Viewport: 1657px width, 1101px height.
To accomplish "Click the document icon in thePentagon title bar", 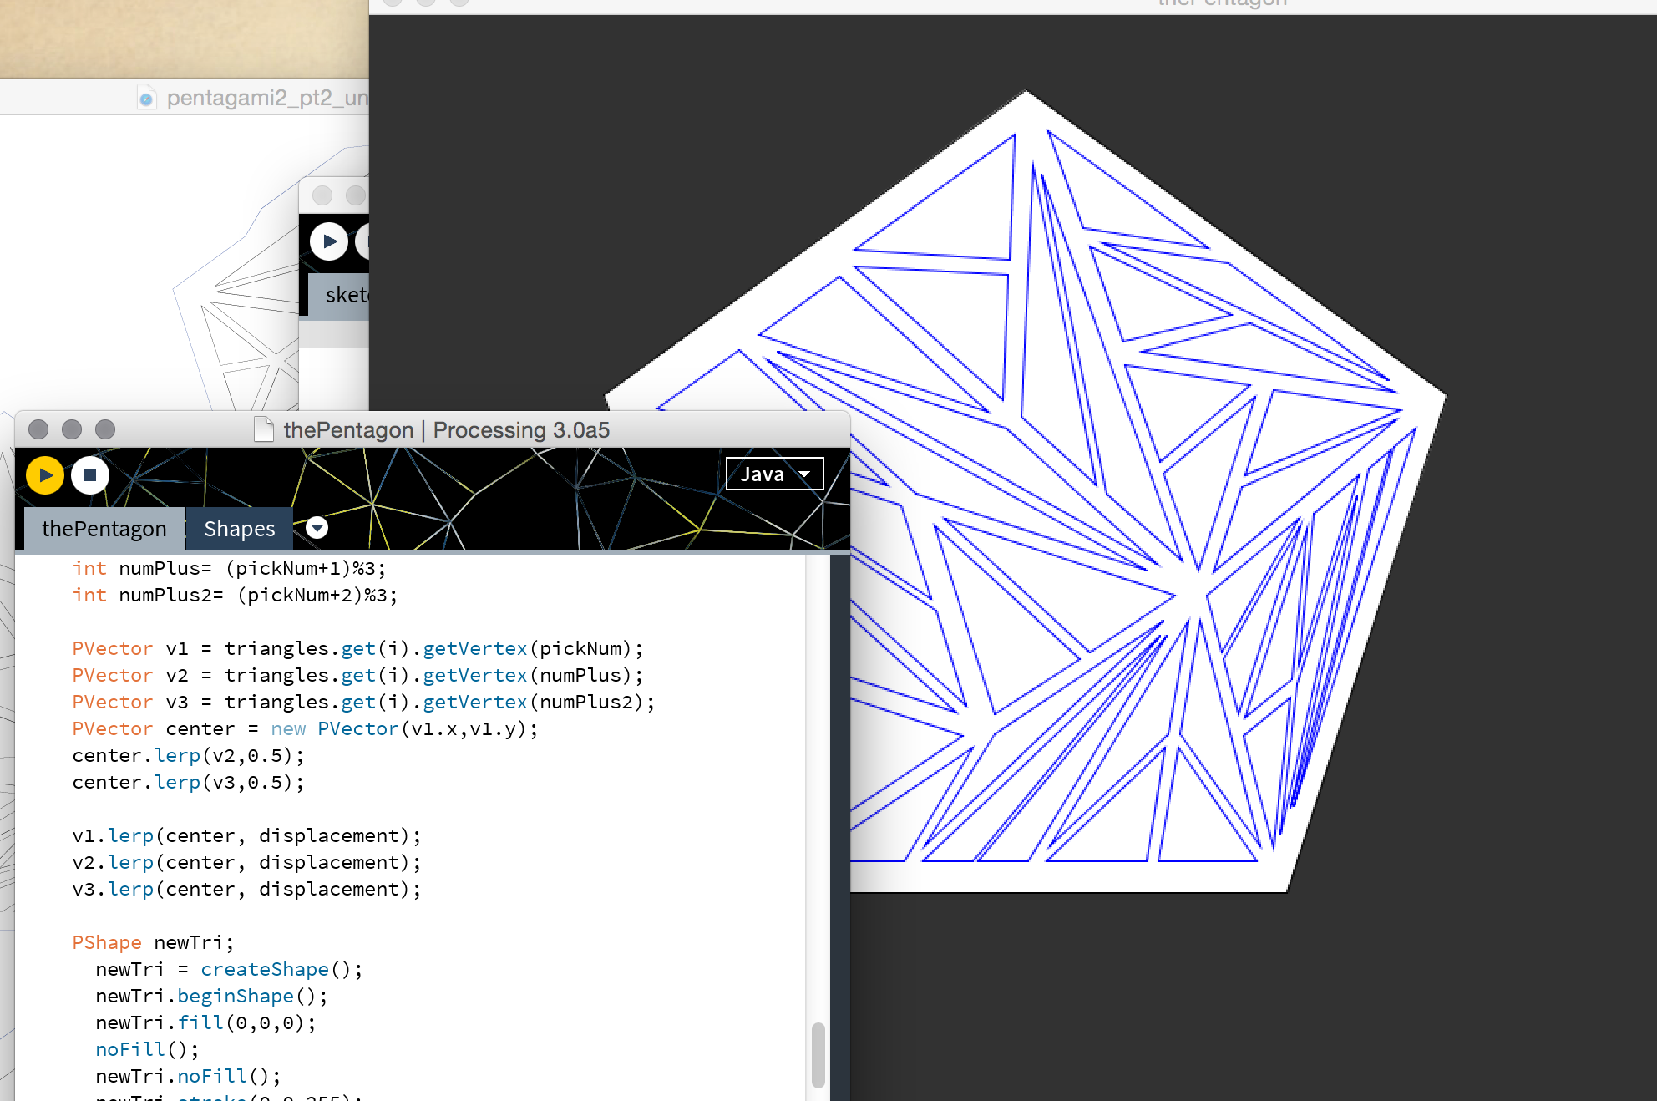I will coord(264,429).
